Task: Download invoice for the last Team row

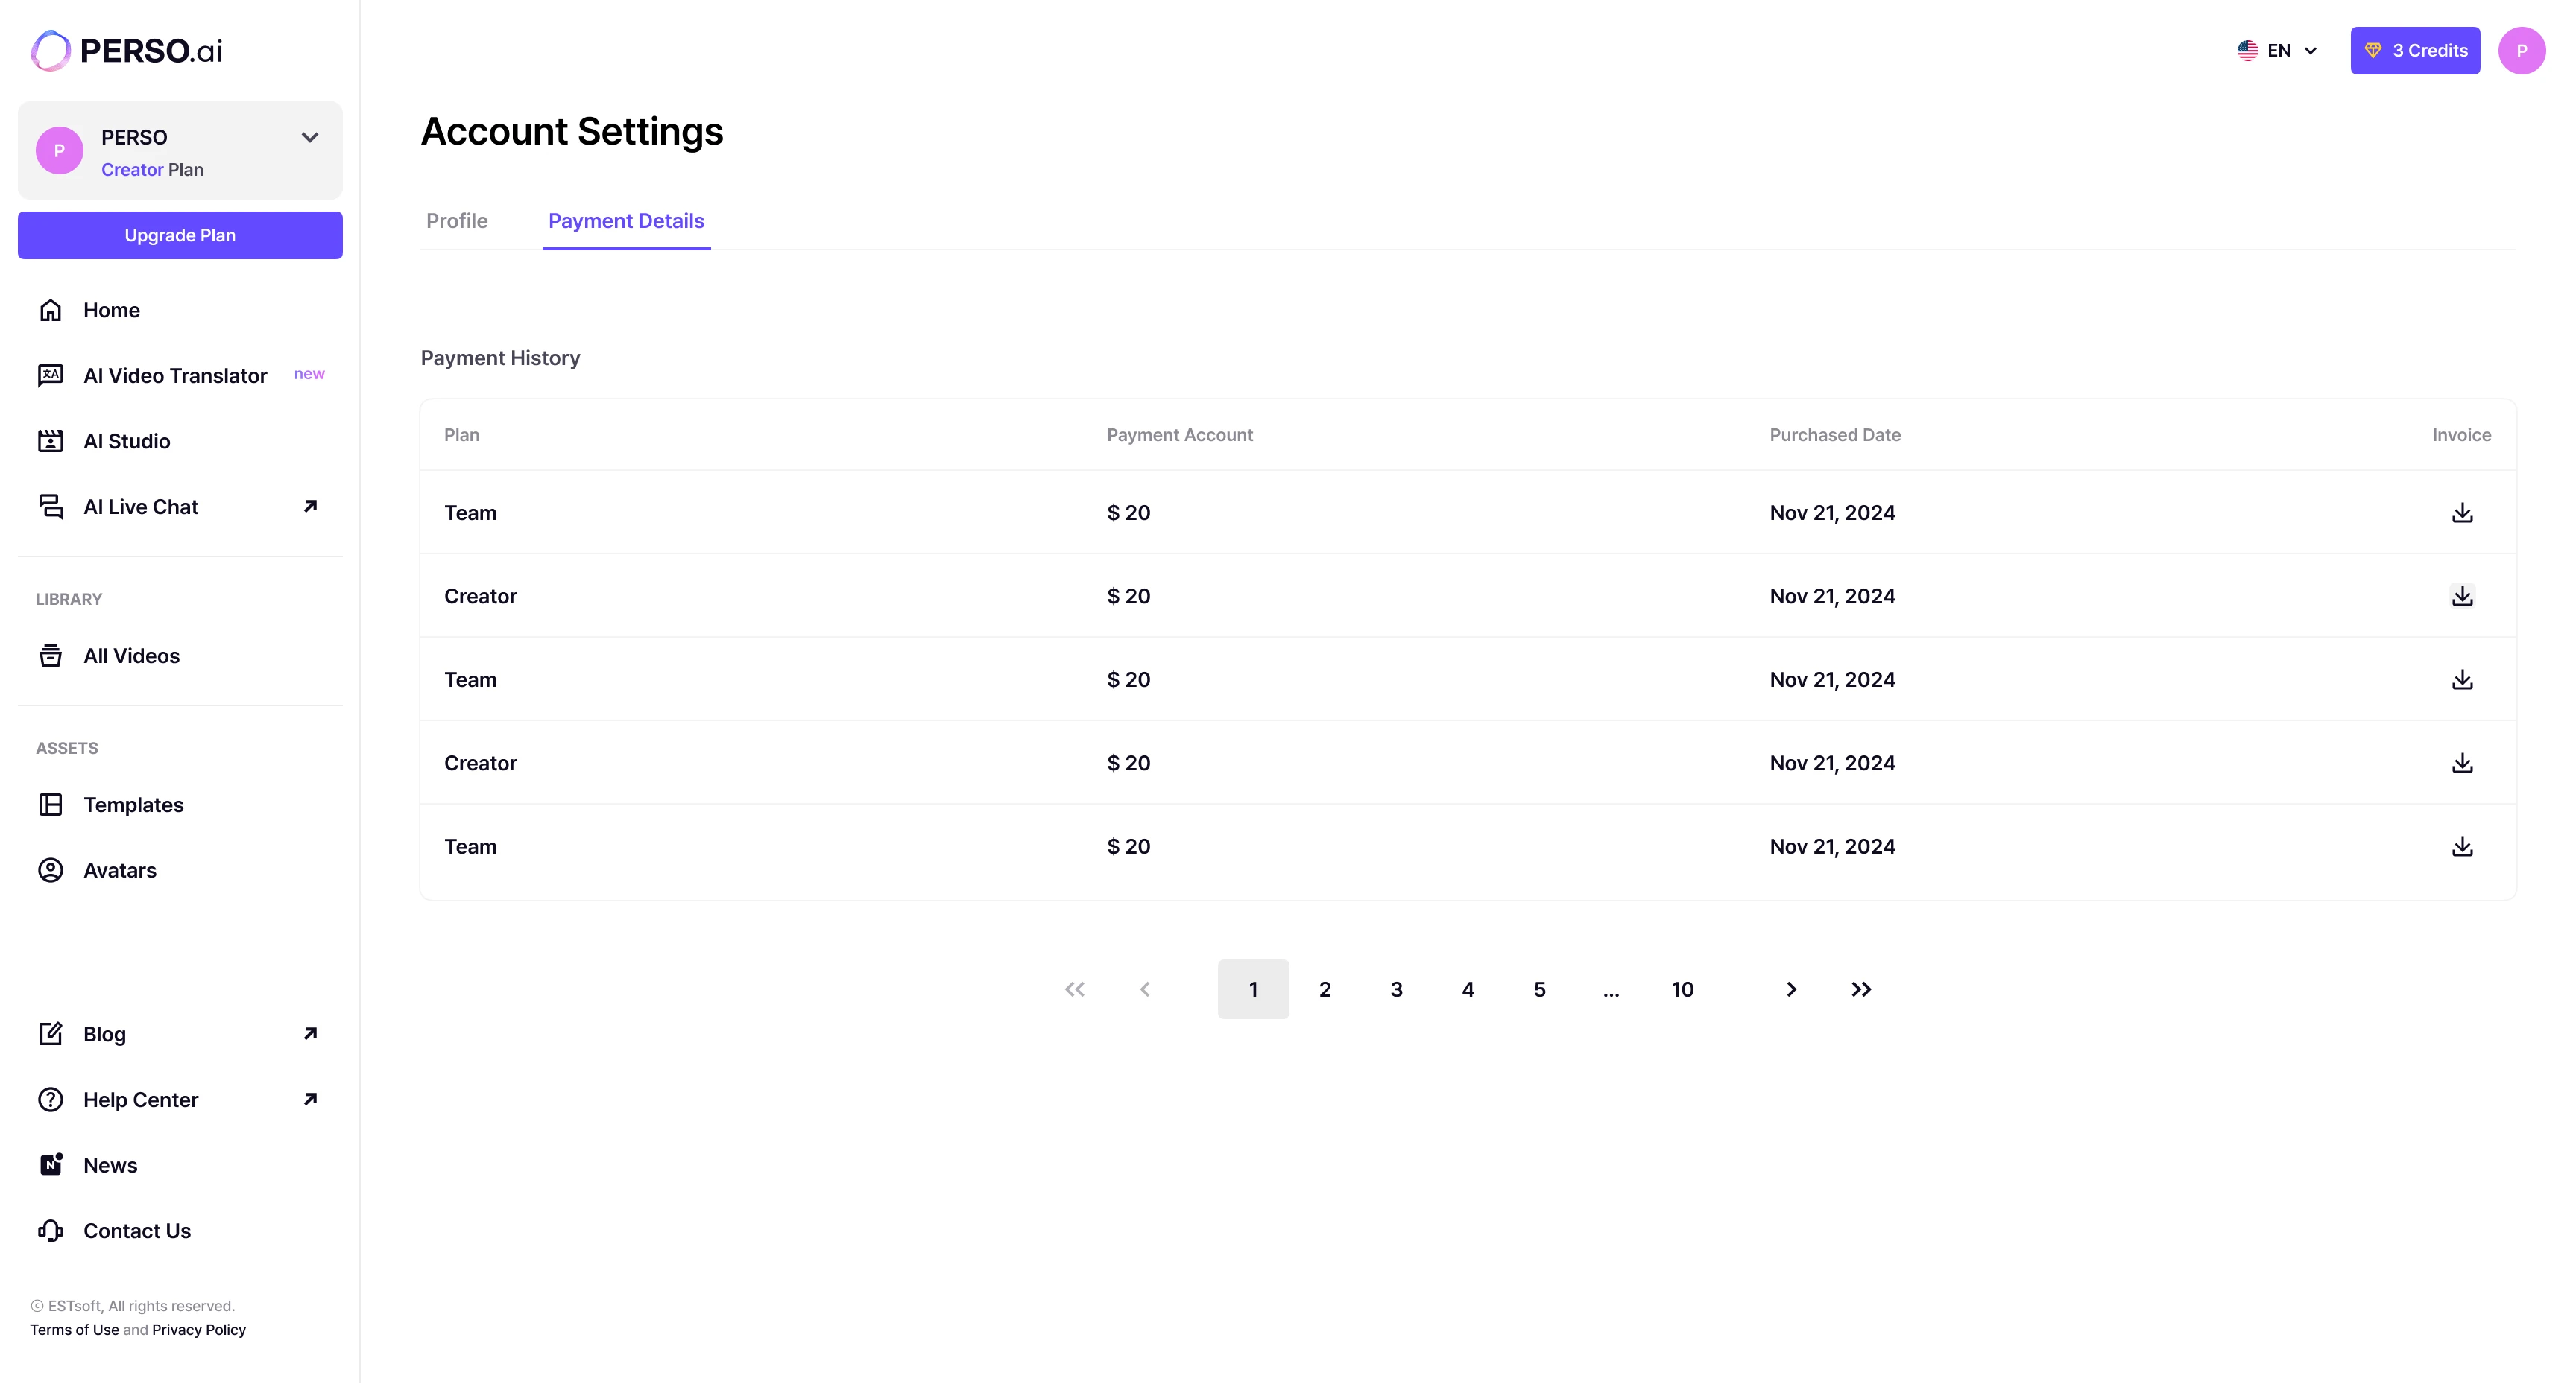Action: point(2462,846)
